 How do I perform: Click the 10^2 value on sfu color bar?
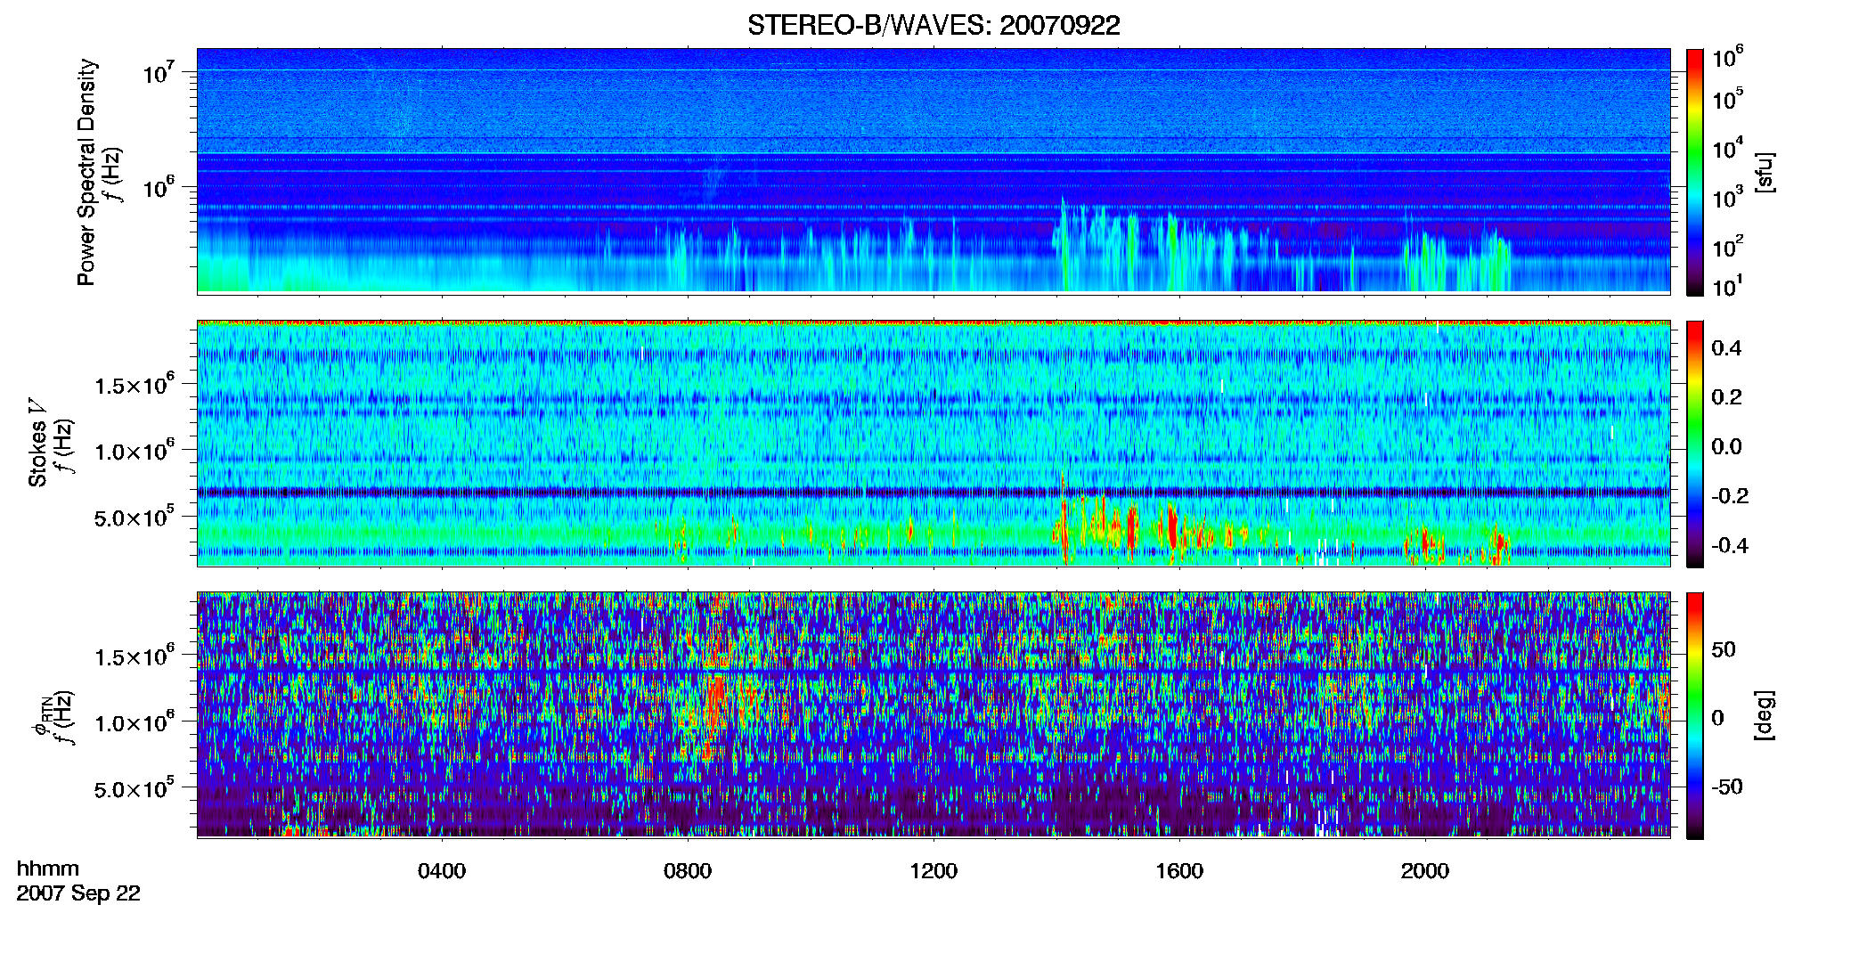click(1727, 246)
